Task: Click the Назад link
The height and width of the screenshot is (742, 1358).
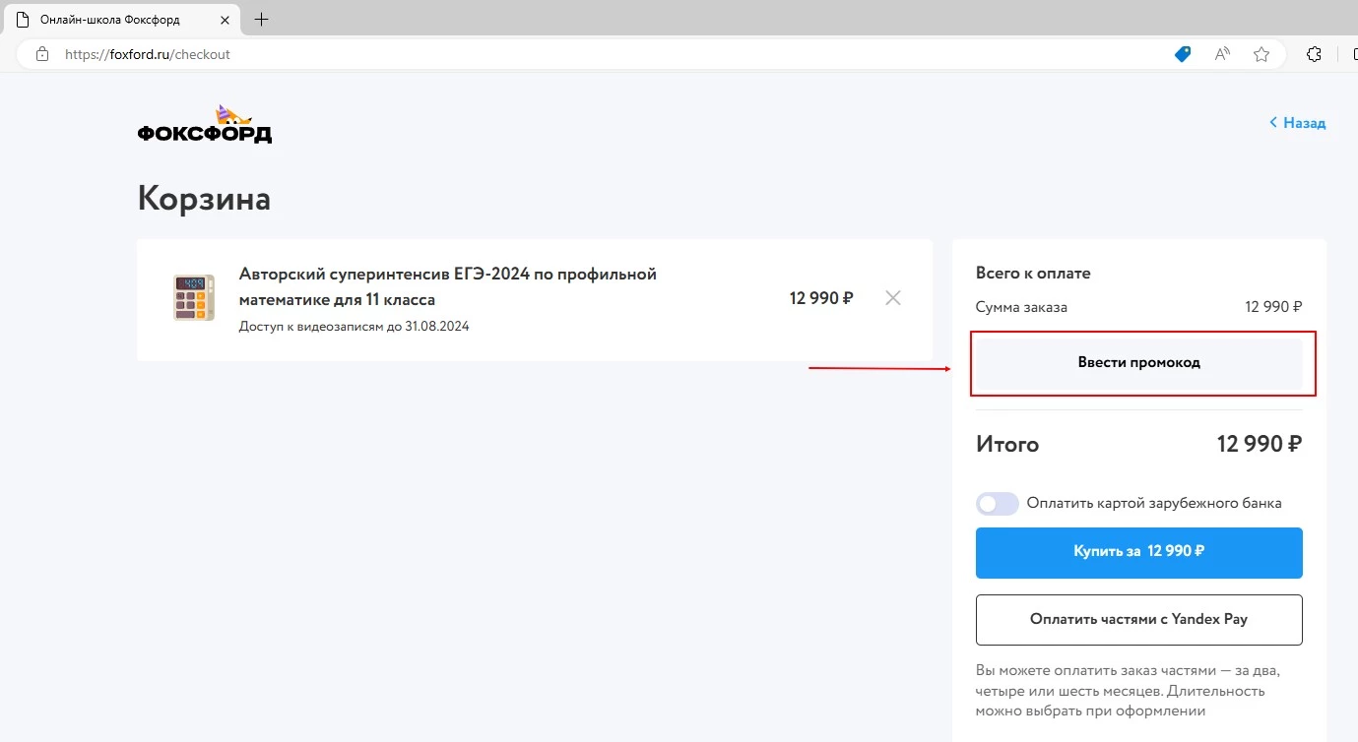Action: point(1302,122)
